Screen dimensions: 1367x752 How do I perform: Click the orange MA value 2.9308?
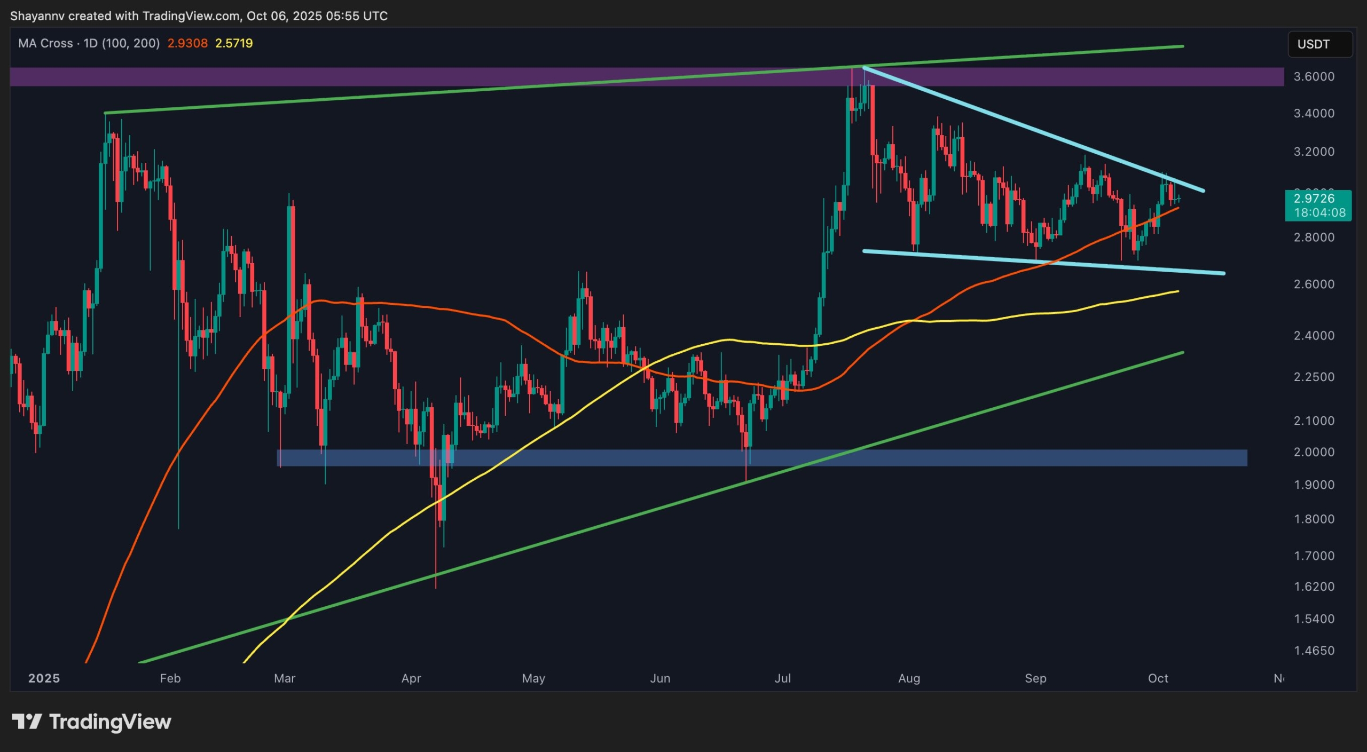click(187, 44)
